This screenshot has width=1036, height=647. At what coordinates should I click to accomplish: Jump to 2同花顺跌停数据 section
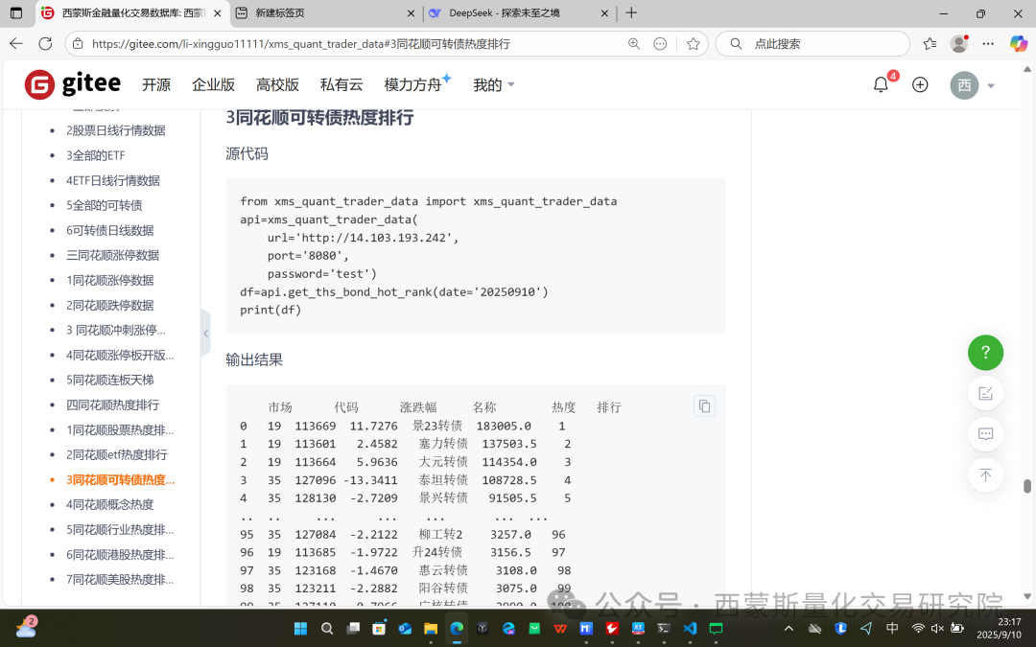pyautogui.click(x=109, y=306)
